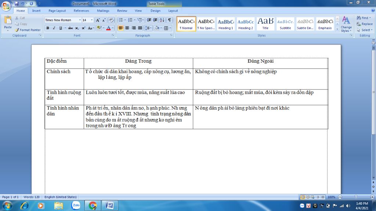Click table cell 'Đàng Ngoài' header
This screenshot has height=211, width=376.
tap(260, 61)
